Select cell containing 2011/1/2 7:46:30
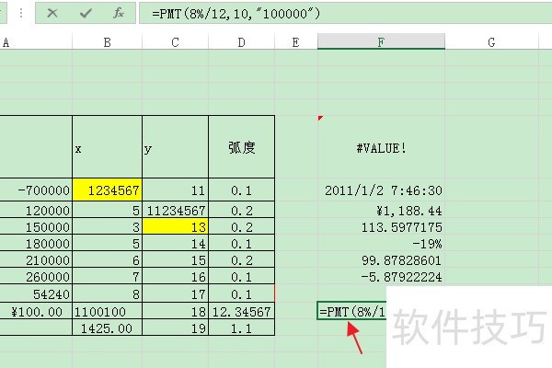The height and width of the screenshot is (368, 552). pos(381,190)
